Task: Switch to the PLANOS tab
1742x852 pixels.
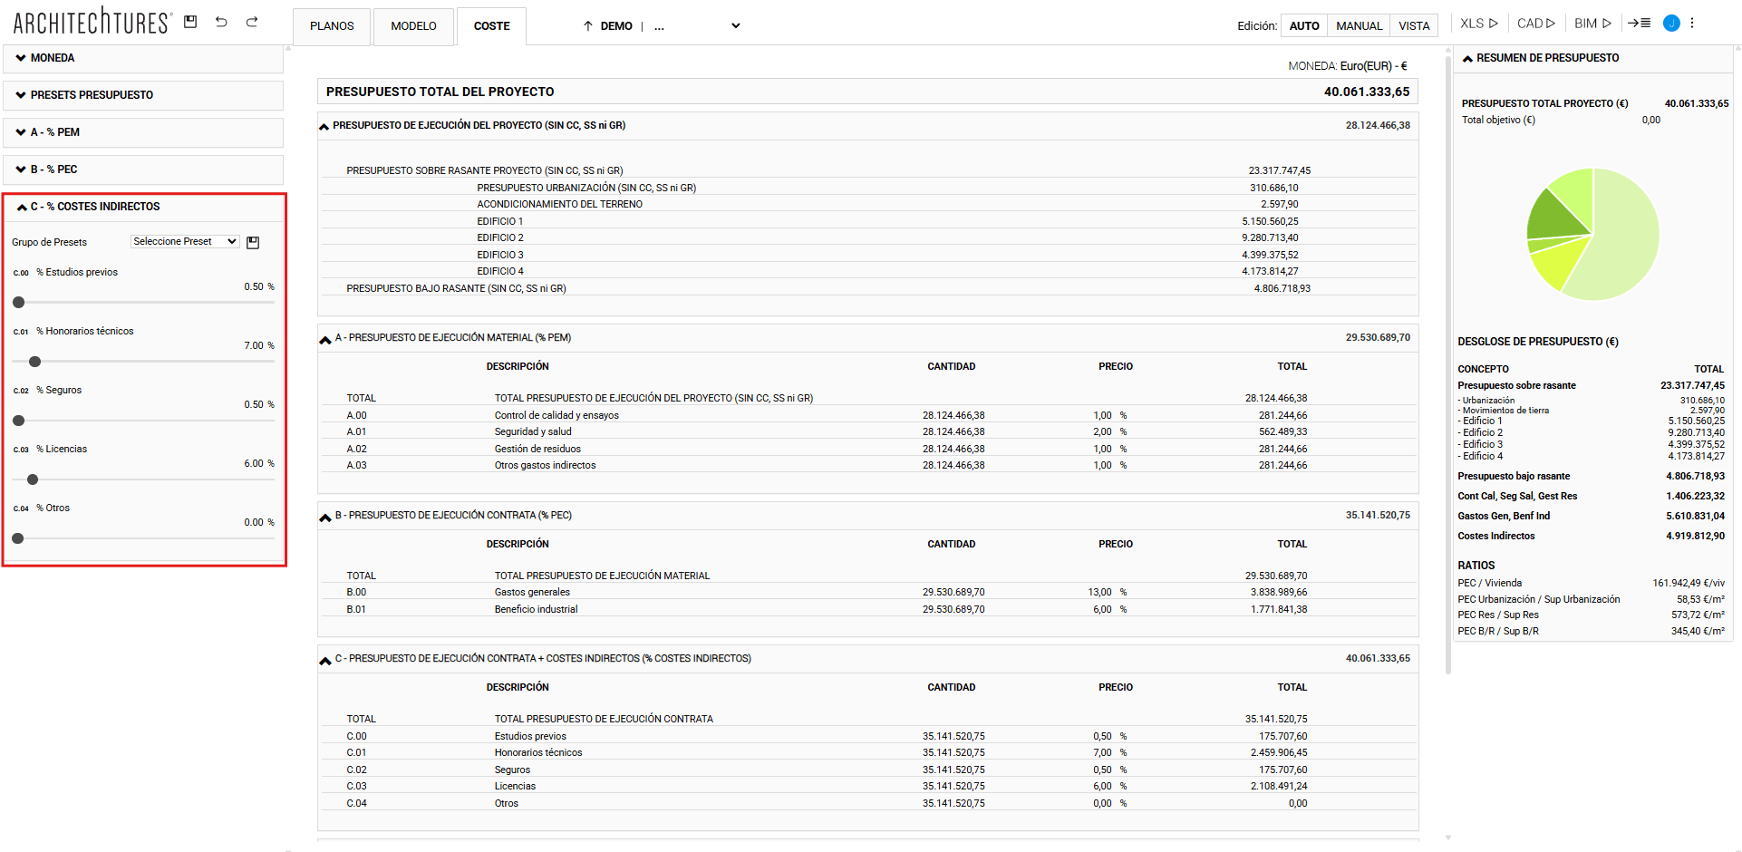Action: point(332,26)
